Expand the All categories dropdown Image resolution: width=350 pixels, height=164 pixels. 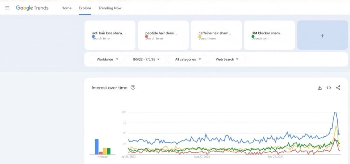tap(188, 59)
